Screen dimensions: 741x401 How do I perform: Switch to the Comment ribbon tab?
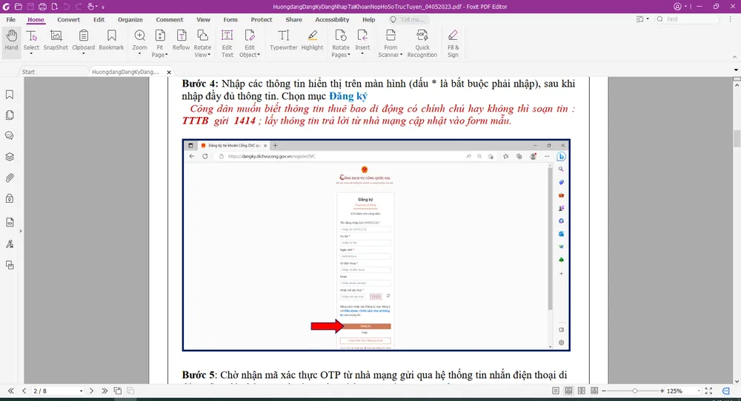tap(169, 20)
